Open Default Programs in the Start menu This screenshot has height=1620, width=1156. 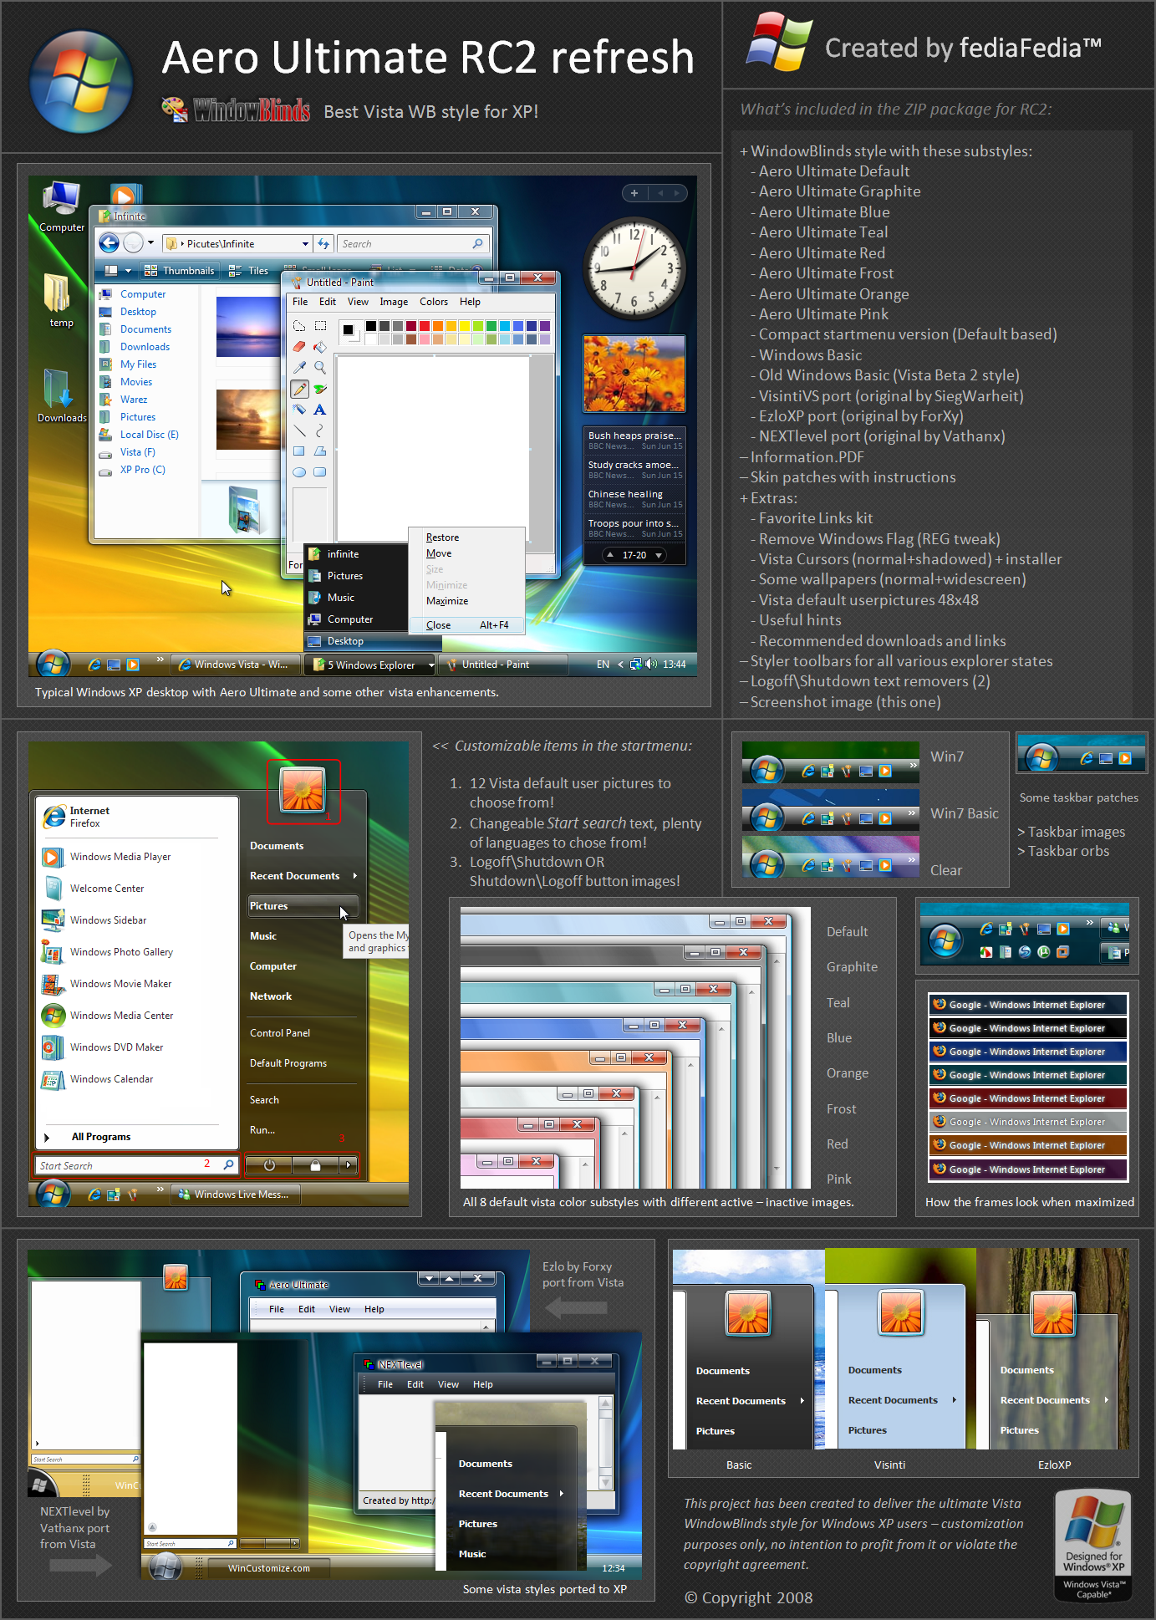(x=288, y=1063)
